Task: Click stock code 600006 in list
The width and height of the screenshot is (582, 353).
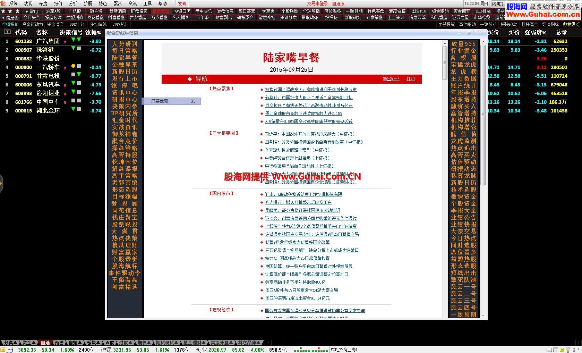Action: (x=24, y=85)
